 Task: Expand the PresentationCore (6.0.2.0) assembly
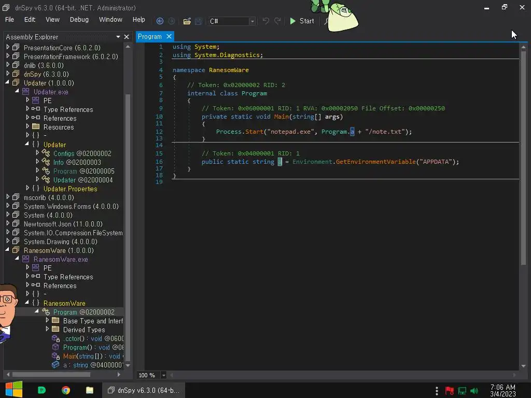point(8,47)
